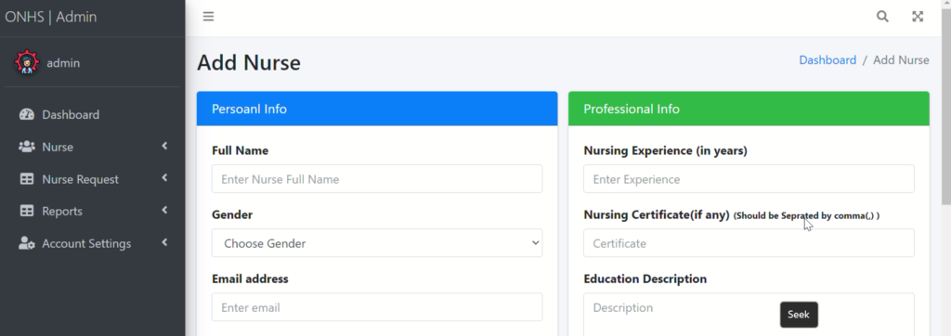Click the Email address label
This screenshot has height=336, width=951.
250,279
